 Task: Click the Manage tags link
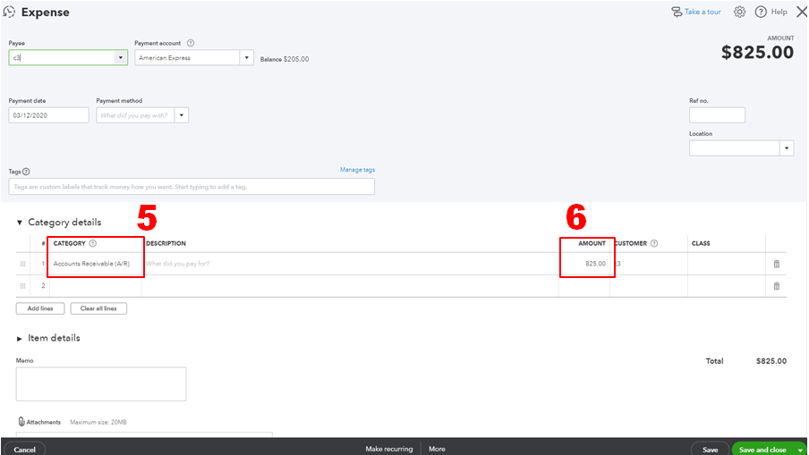(358, 170)
